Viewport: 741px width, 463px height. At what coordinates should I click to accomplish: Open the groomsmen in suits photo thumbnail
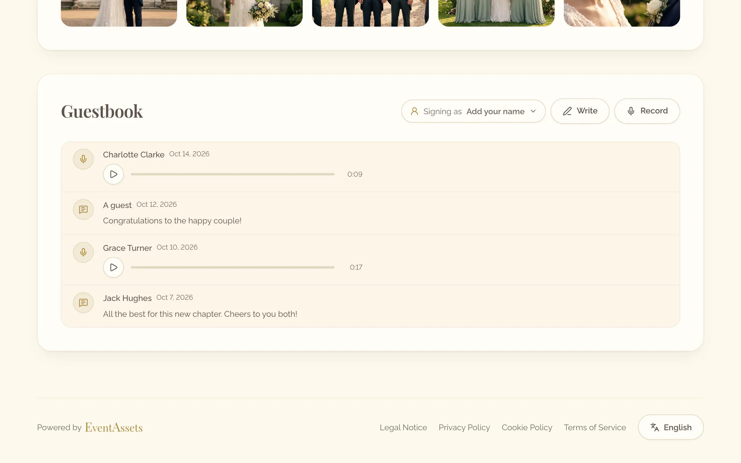(x=370, y=13)
